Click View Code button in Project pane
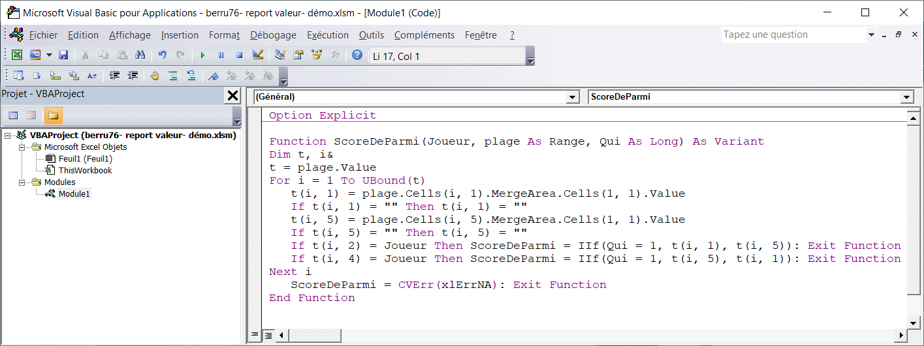Screen dimensions: 924x346 click(13, 116)
